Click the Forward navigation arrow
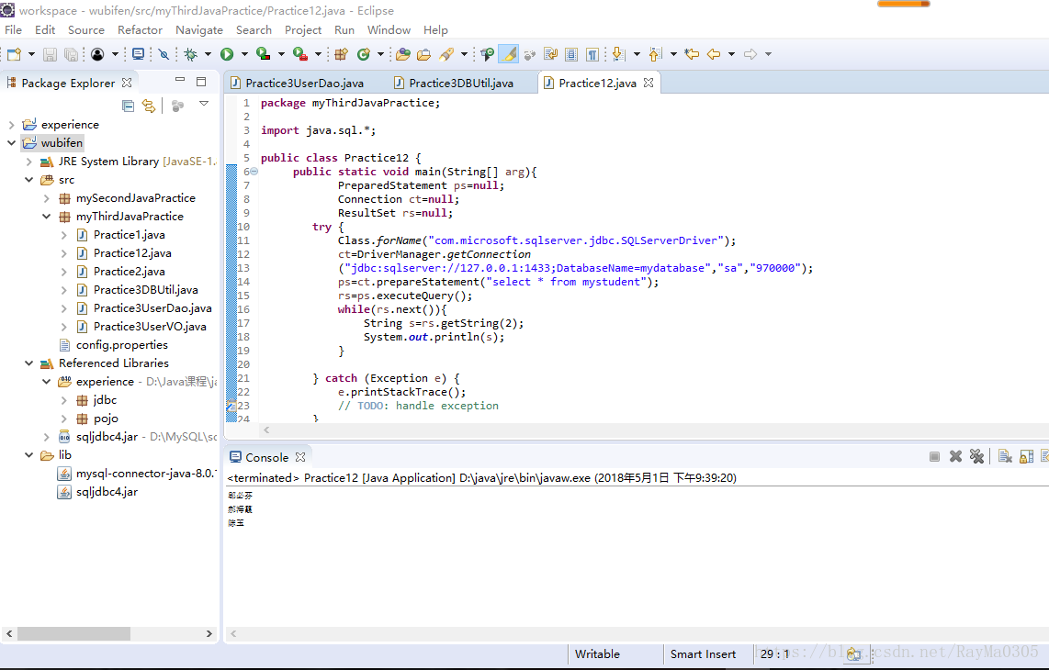This screenshot has height=670, width=1049. (x=750, y=54)
